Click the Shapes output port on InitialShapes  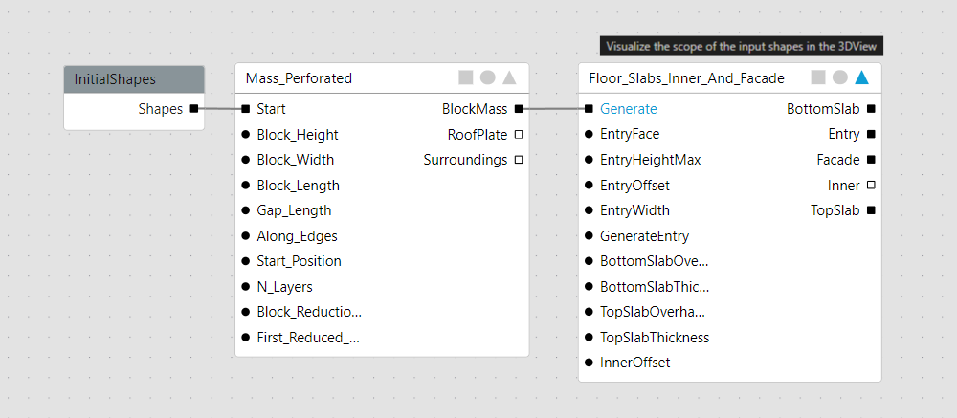[x=194, y=109]
